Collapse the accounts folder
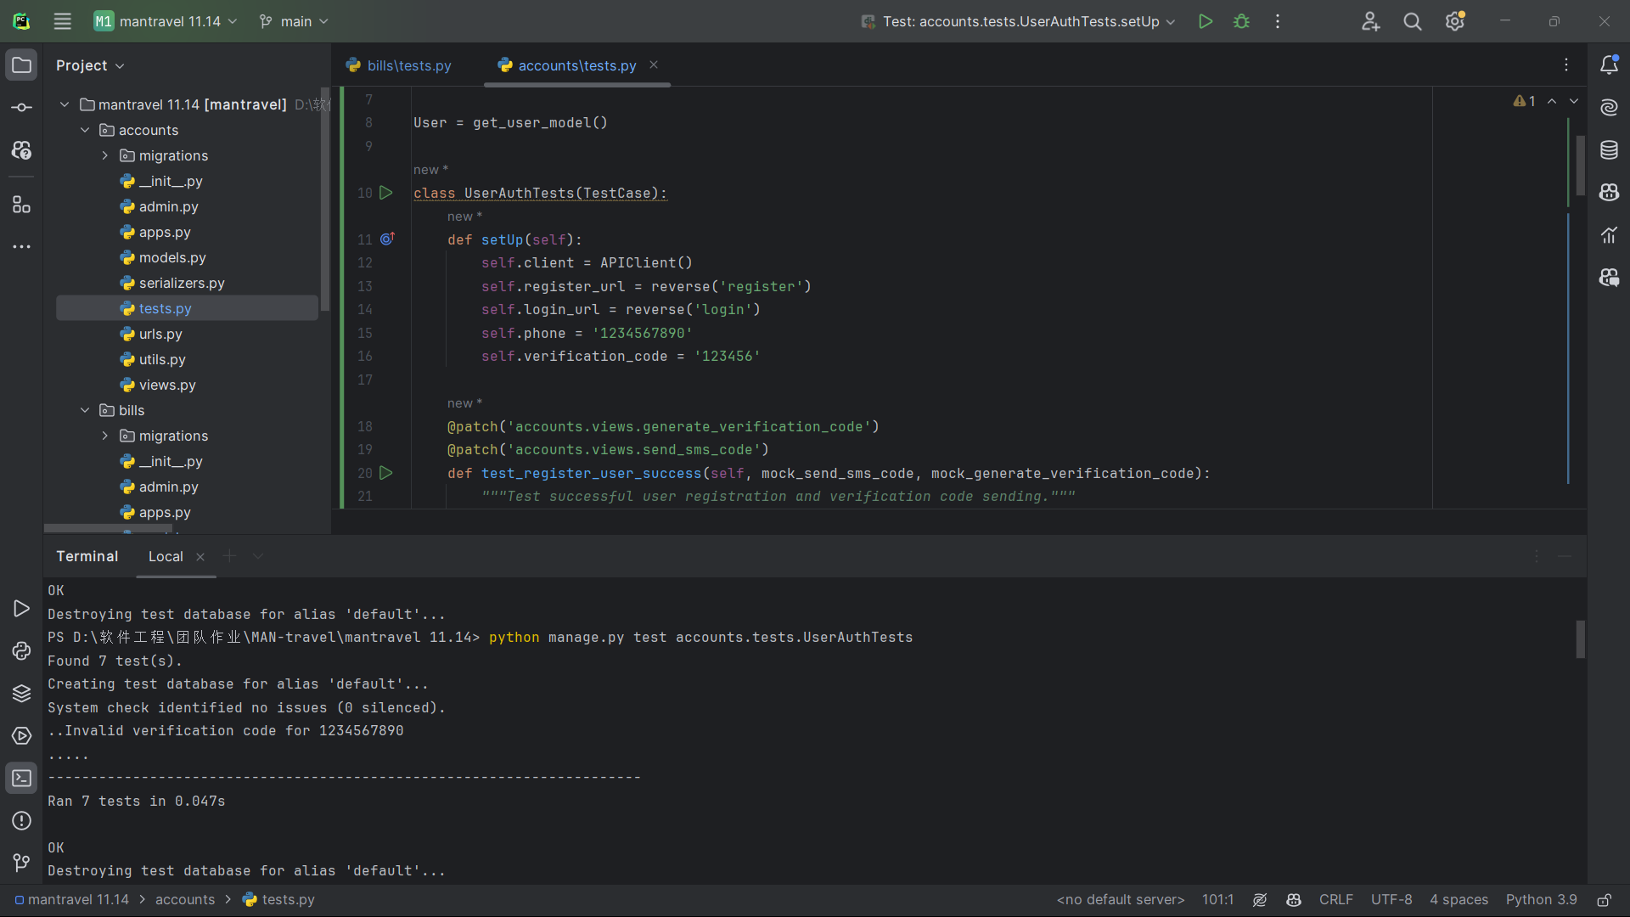 tap(85, 130)
